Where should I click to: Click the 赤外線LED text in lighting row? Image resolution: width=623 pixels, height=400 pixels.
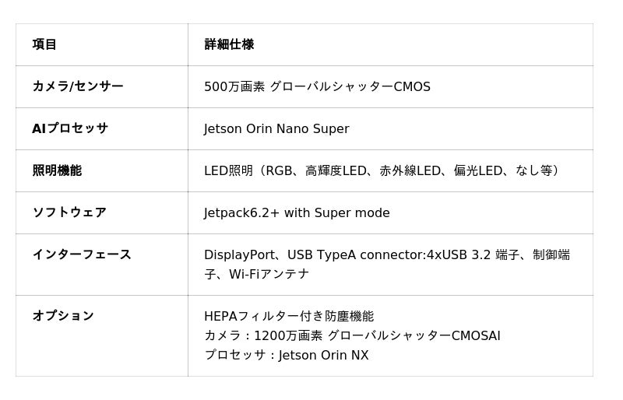click(410, 170)
